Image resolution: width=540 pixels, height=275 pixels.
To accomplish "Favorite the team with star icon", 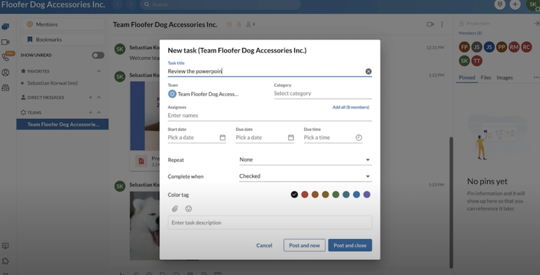I will pos(229,24).
